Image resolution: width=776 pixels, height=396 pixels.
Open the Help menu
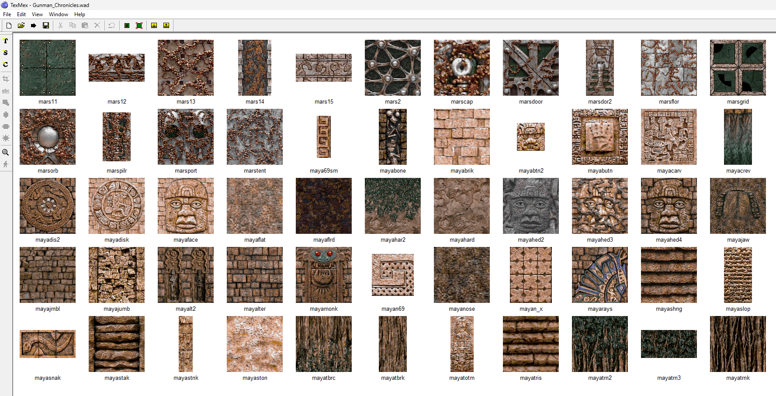pos(80,14)
